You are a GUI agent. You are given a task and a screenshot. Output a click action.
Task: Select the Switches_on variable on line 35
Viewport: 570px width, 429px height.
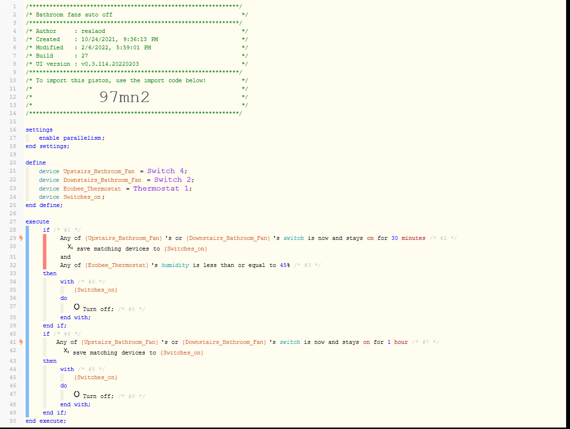(x=95, y=289)
